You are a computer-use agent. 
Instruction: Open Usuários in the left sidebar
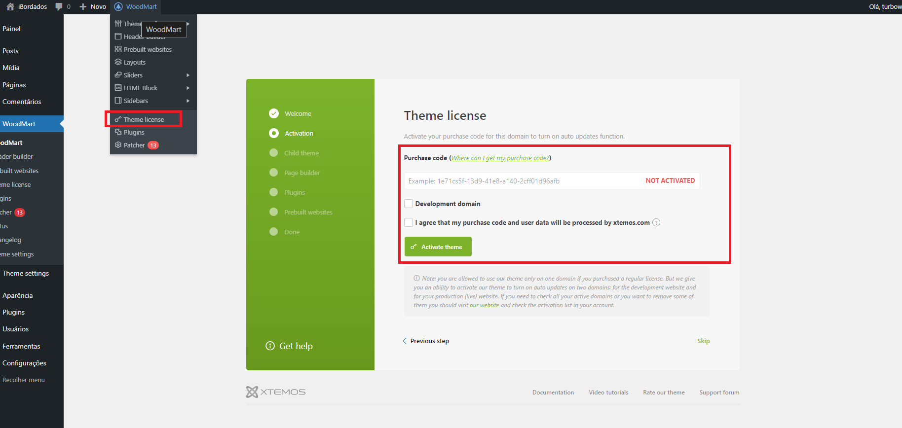point(15,329)
